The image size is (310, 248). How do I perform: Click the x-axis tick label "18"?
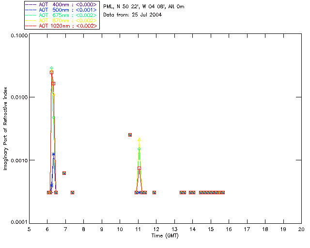coord(265,229)
